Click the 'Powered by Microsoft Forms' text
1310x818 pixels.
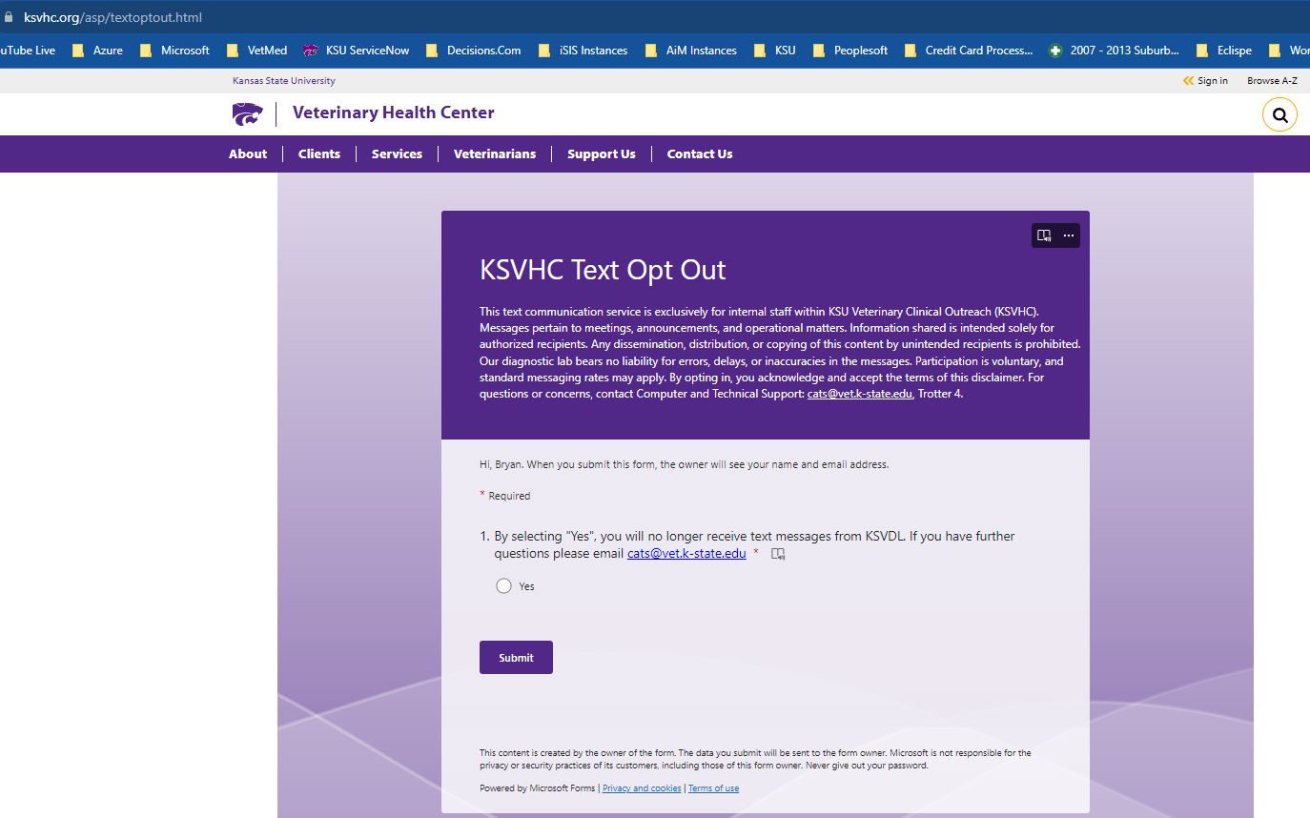pos(538,788)
